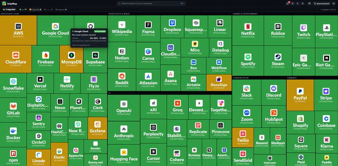Image resolution: width=338 pixels, height=166 pixels.
Task: Select the Steam tile
Action: (x=278, y=61)
